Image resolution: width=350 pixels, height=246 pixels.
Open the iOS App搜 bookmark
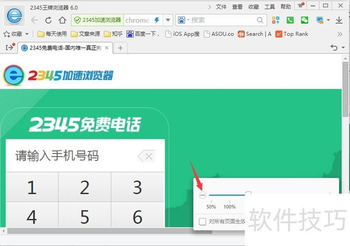click(182, 34)
